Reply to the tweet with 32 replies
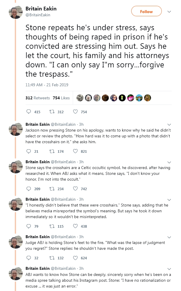The image size is (181, 291). (x=29, y=258)
